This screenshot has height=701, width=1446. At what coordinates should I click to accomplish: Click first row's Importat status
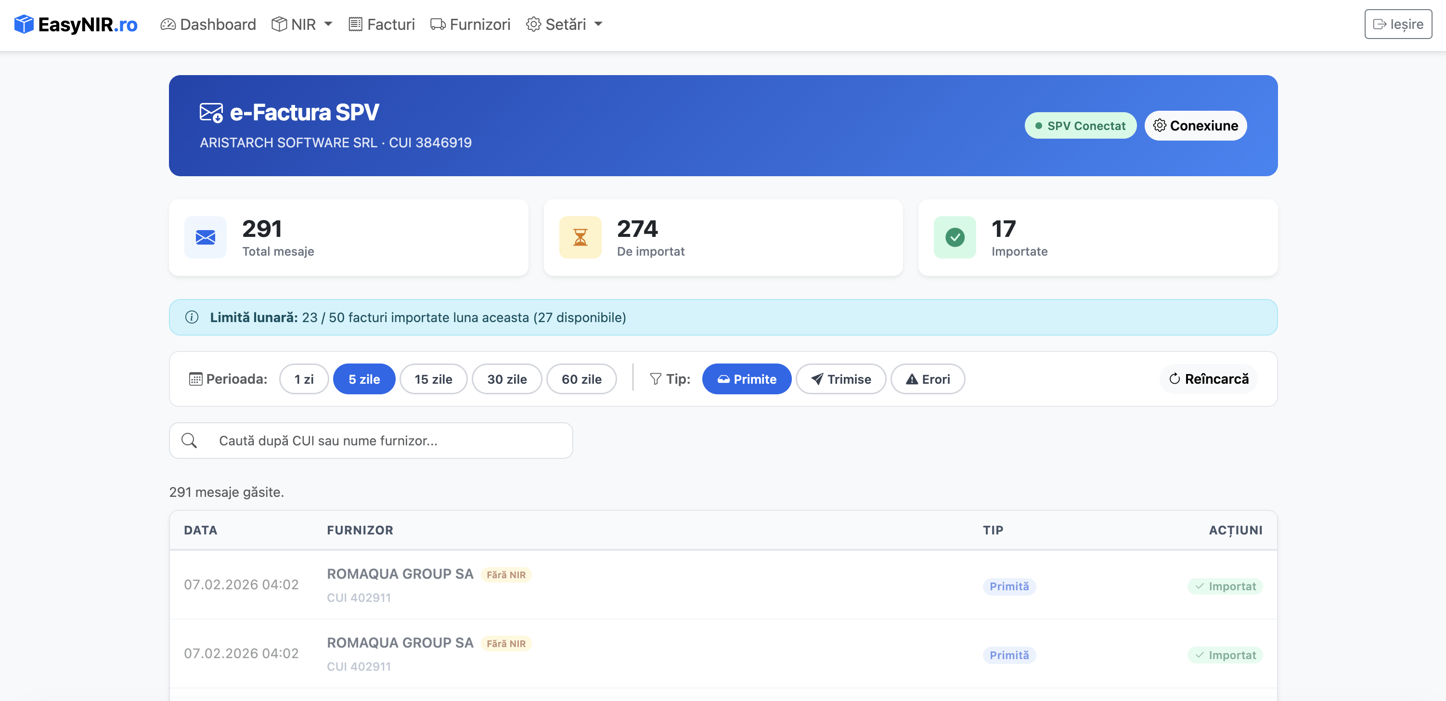pyautogui.click(x=1226, y=587)
